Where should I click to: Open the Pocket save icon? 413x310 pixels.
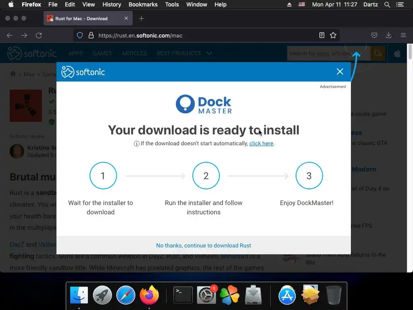click(x=374, y=36)
